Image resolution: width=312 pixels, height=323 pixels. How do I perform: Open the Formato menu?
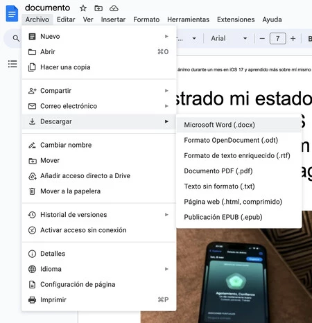(146, 19)
